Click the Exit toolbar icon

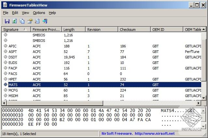coord(45,21)
